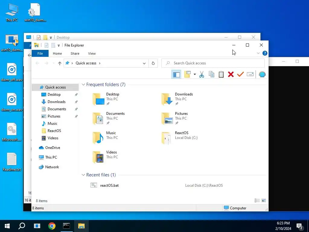Click the Properties icon in File Explorer title bar

tap(46, 45)
